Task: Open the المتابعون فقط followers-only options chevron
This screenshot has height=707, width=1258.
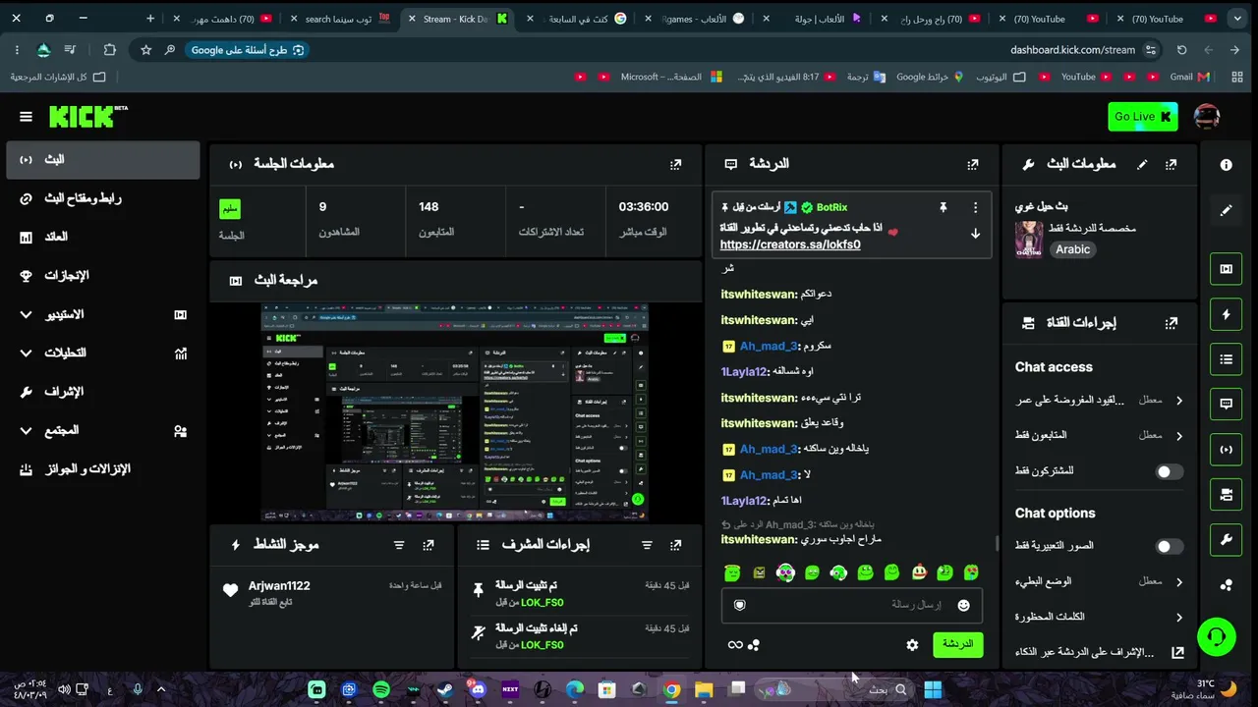Action: tap(1178, 435)
